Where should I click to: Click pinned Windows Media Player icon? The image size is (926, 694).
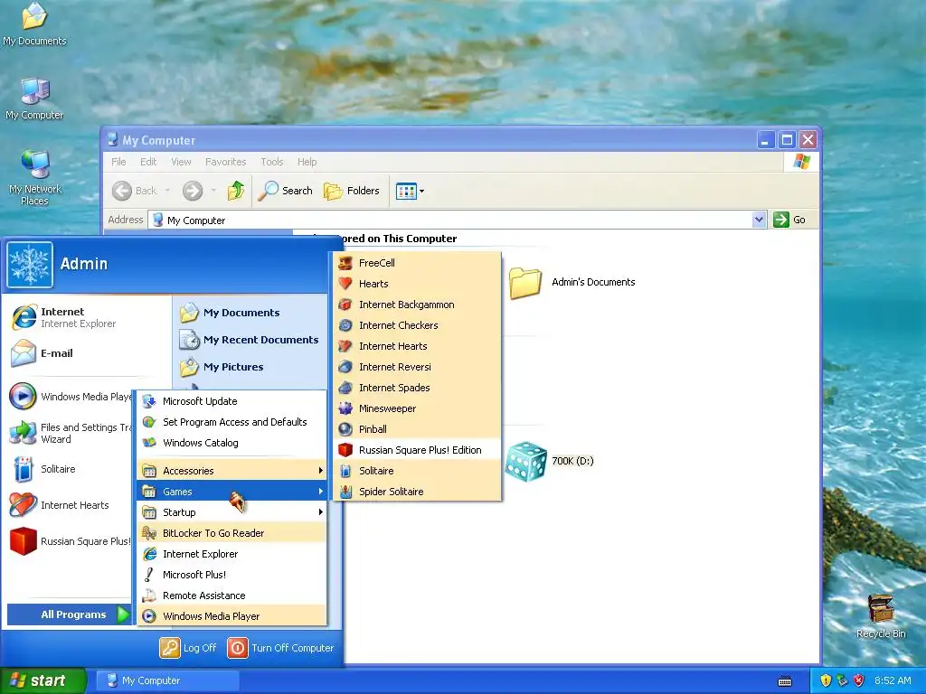[23, 397]
